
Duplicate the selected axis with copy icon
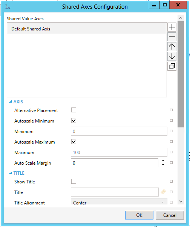click(x=172, y=66)
